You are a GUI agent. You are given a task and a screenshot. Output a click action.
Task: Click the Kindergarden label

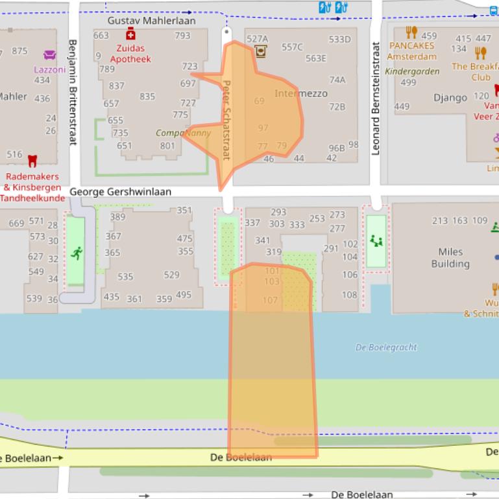pos(412,71)
